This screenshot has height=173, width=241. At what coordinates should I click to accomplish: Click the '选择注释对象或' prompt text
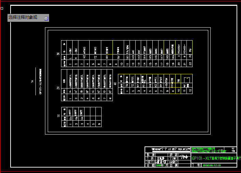point(23,17)
